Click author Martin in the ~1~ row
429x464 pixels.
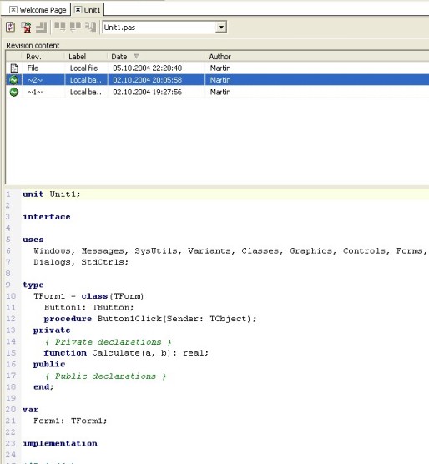[x=220, y=92]
